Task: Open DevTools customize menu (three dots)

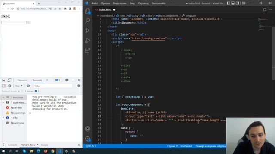Action: click(x=73, y=80)
